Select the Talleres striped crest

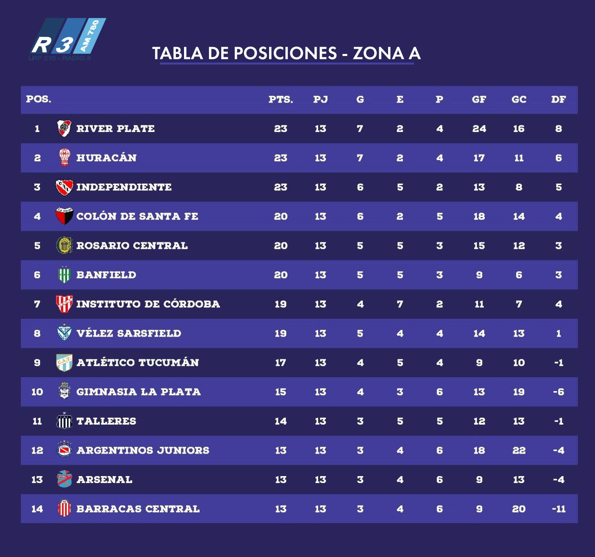(64, 421)
